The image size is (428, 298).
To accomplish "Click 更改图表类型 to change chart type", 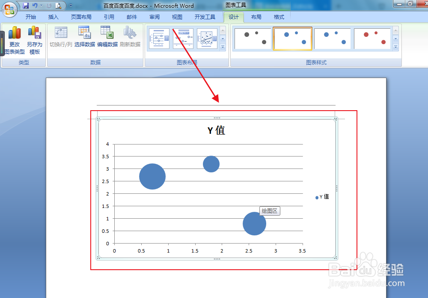I will click(15, 40).
